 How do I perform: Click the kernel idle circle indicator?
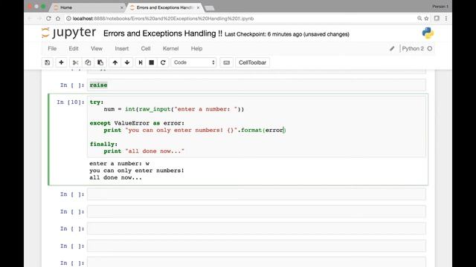(x=430, y=48)
